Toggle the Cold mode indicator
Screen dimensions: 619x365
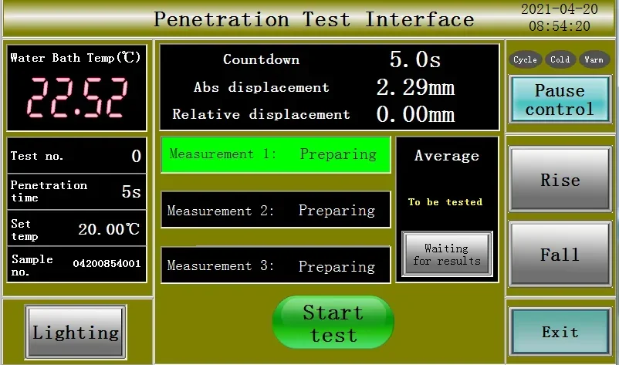560,59
